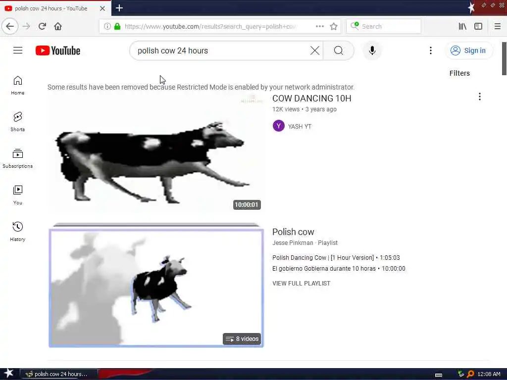Click the 8 videos playlist badge

pos(242,338)
